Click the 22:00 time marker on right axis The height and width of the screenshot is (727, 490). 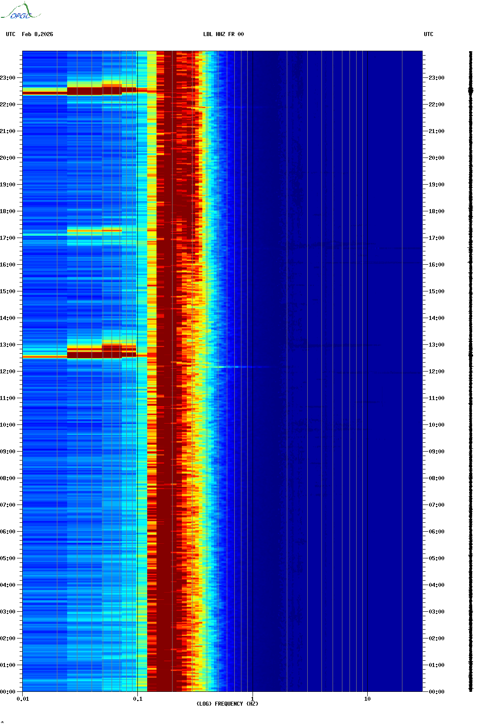[x=436, y=105]
